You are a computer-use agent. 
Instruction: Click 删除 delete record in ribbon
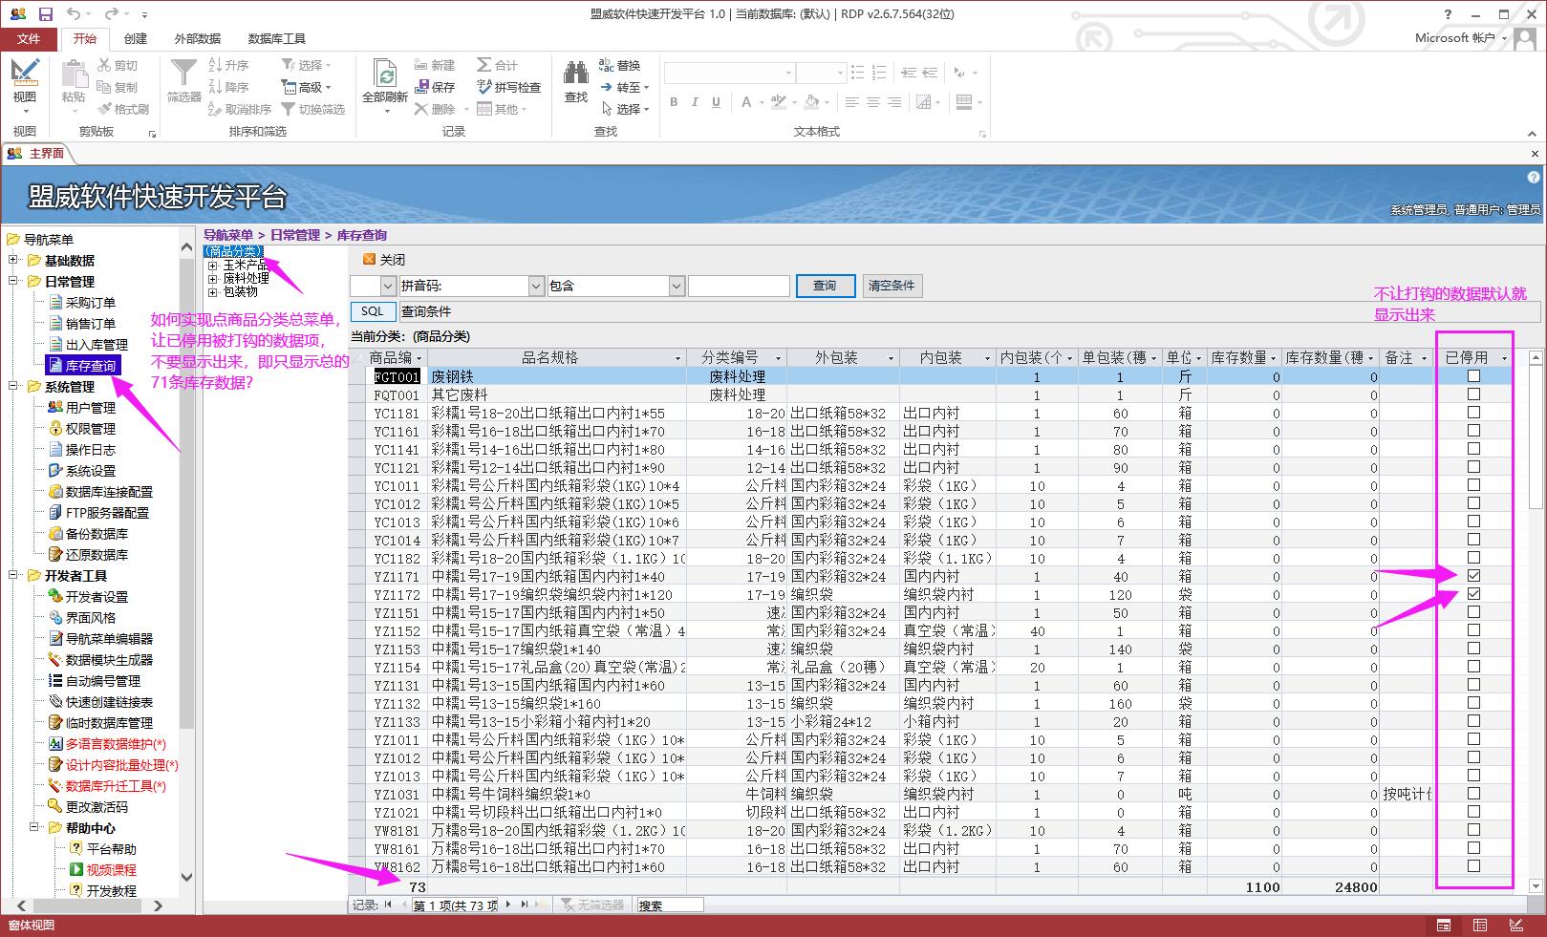435,109
